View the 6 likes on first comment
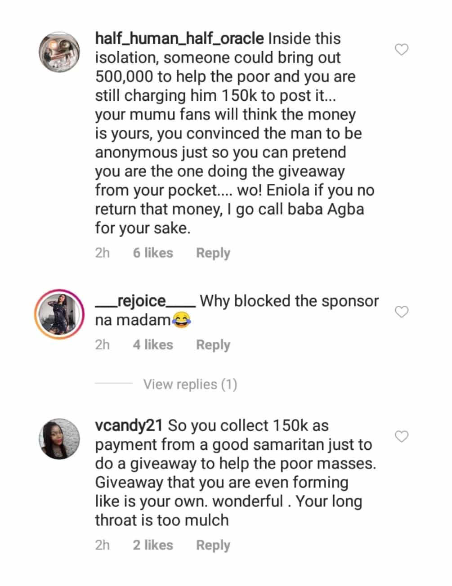Screen dimensions: 452x586 153,253
